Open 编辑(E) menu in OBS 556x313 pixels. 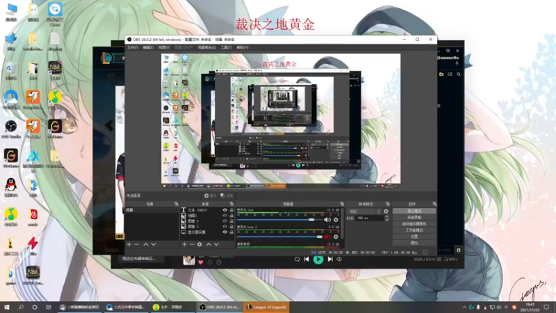tap(148, 47)
